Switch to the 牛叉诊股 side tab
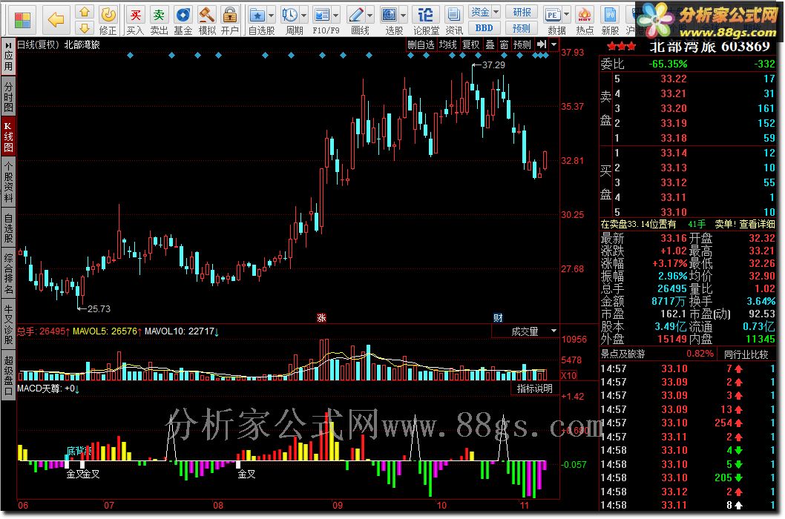The image size is (785, 519). pos(8,324)
